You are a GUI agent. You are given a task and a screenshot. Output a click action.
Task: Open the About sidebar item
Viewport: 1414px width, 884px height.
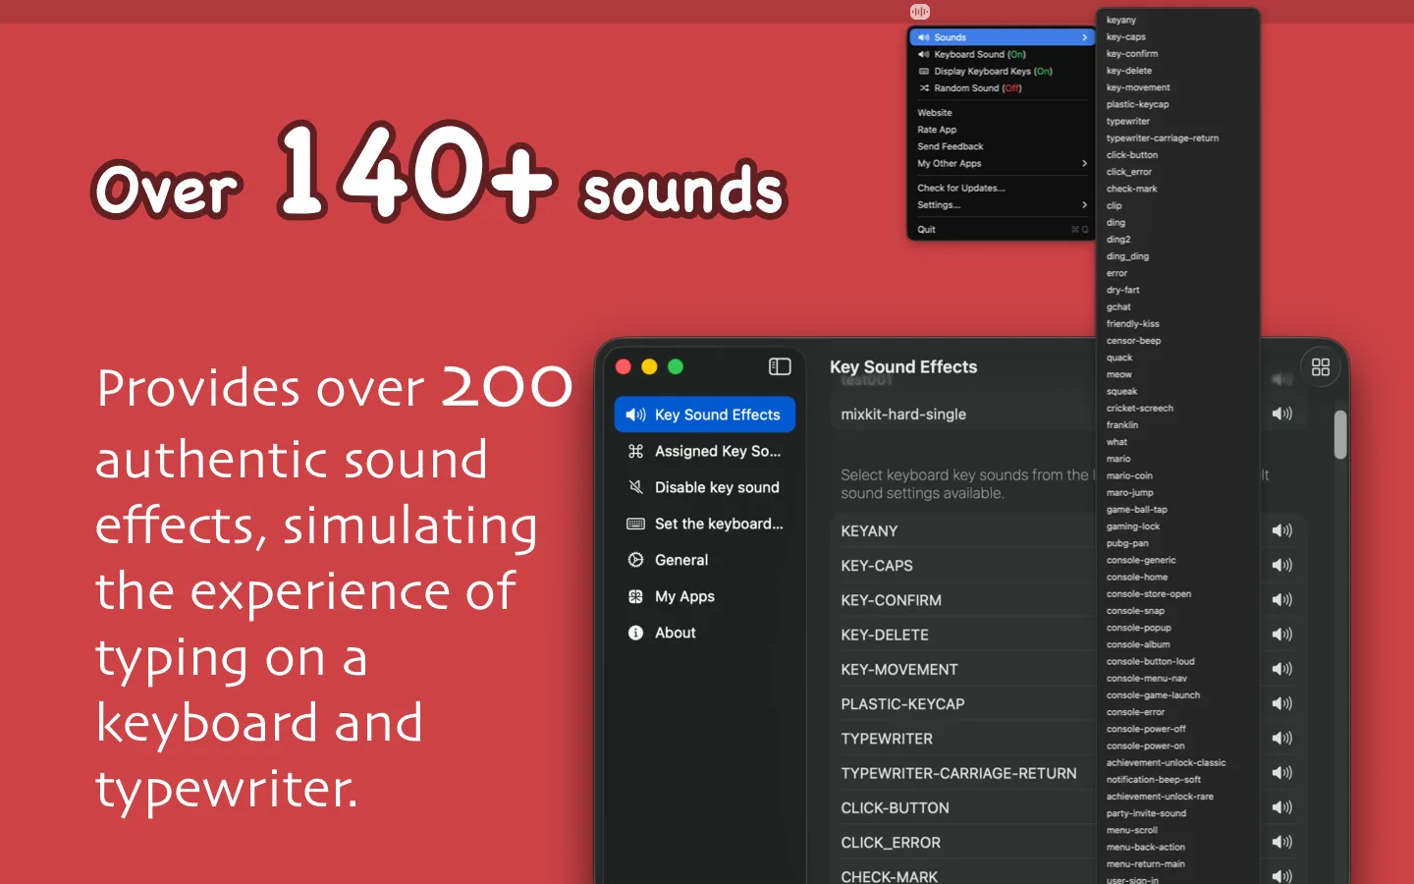point(705,633)
